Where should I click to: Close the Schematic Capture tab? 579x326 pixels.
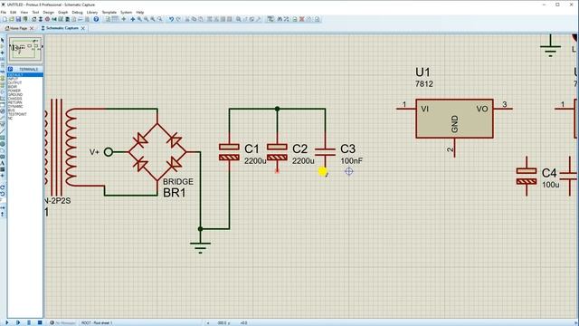click(x=82, y=28)
